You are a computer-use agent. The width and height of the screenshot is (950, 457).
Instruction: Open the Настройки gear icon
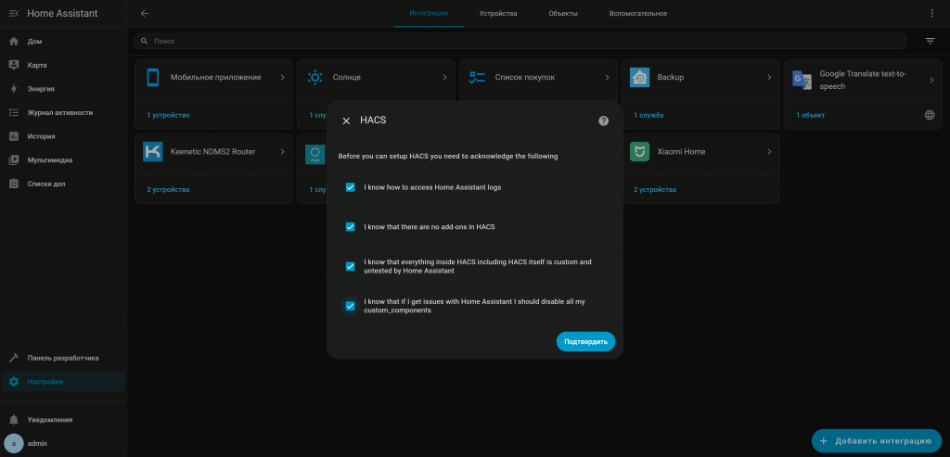point(14,382)
